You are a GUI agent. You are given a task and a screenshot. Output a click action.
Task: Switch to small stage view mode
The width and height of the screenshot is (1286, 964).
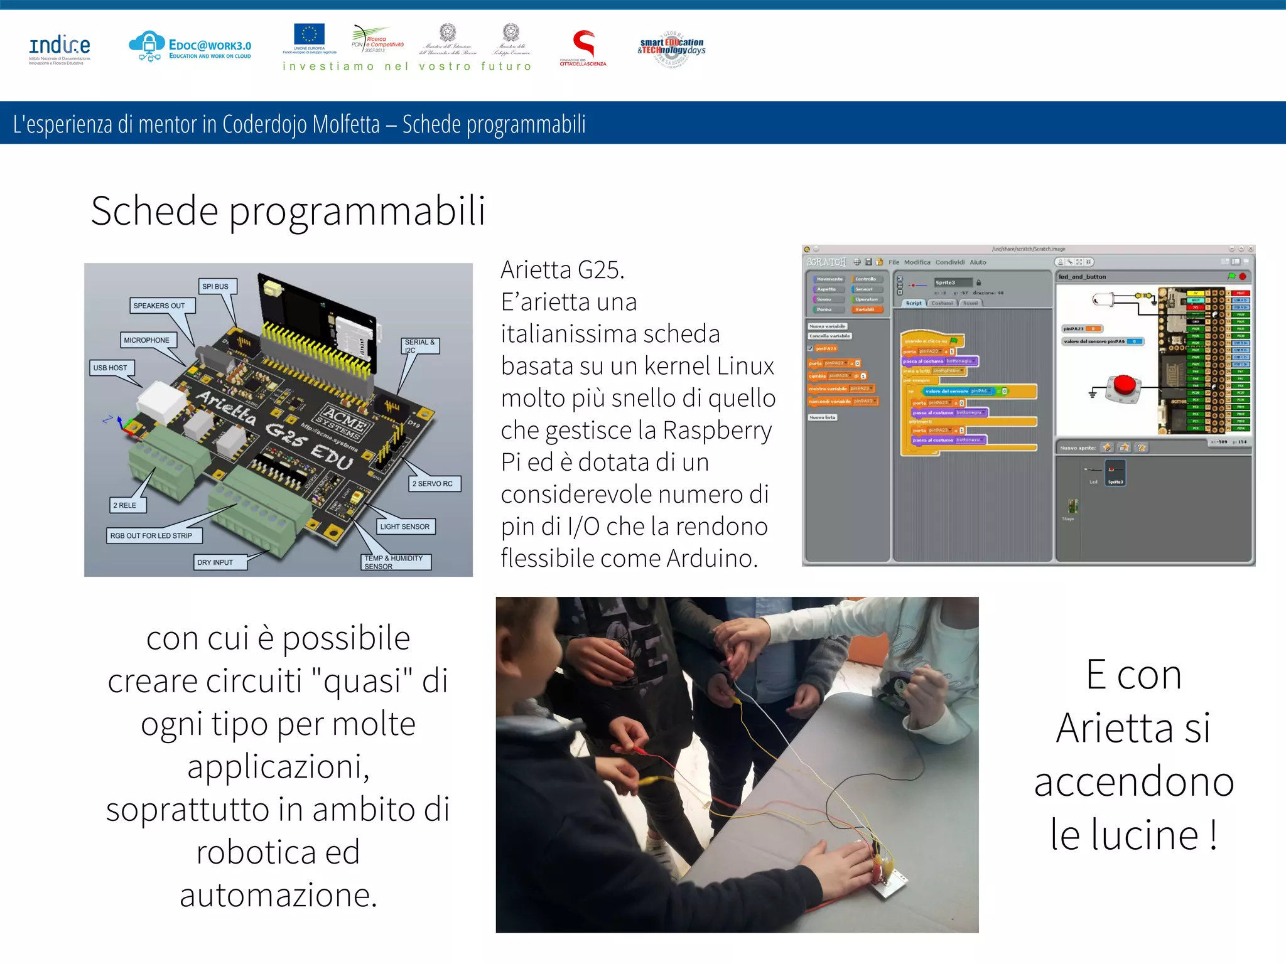tap(1225, 262)
